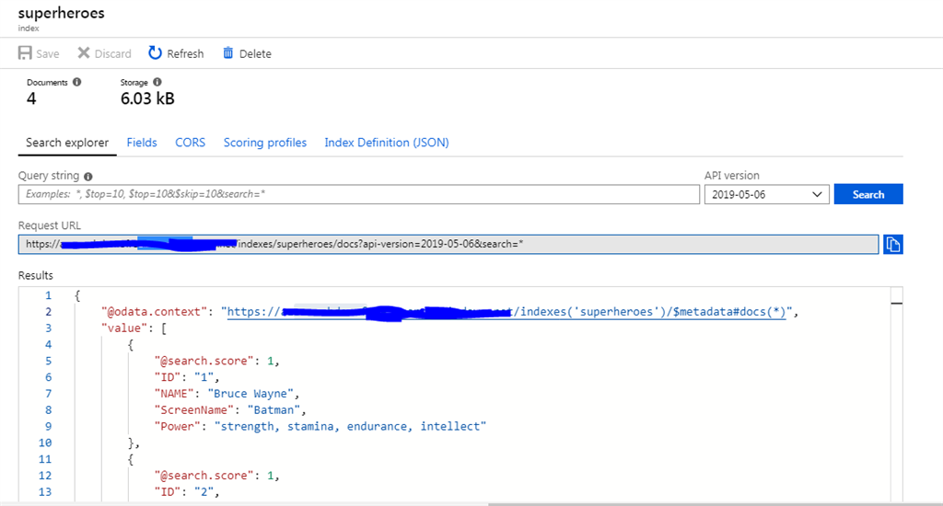Screen dimensions: 943x506
Task: Click the Query string input field
Action: pyautogui.click(x=359, y=194)
